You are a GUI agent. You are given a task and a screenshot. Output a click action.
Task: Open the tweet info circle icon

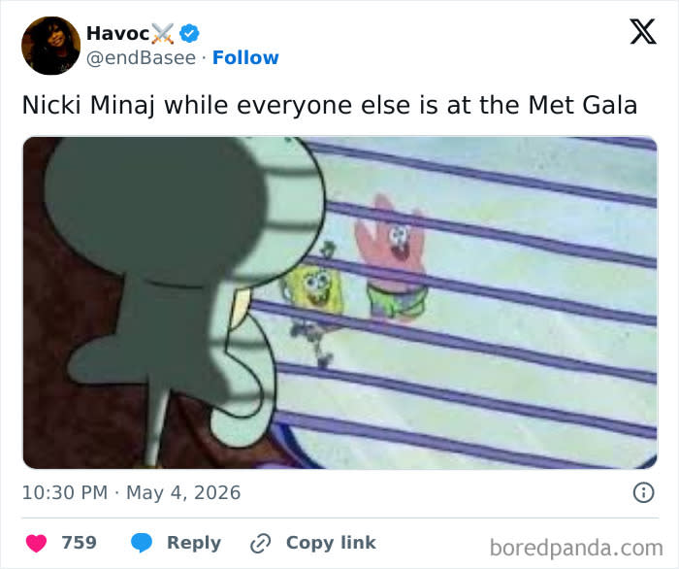643,492
